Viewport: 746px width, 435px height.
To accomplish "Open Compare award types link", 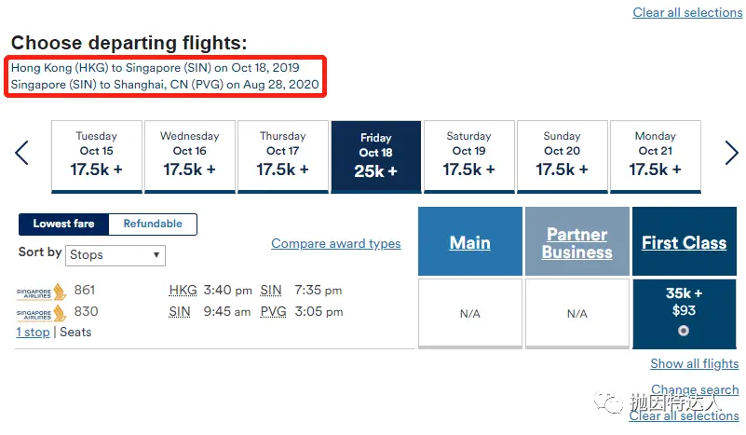I will coord(336,244).
